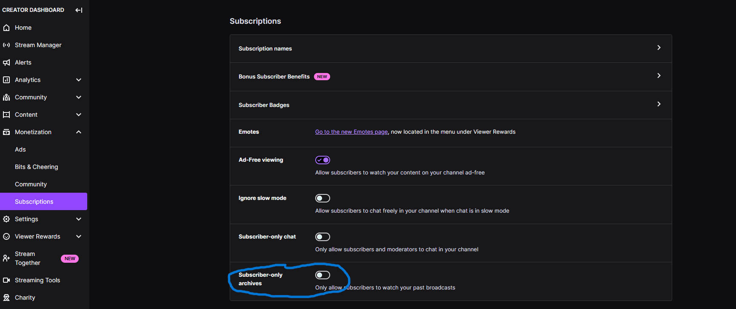
Task: Enable the Ignore slow mode toggle
Action: click(322, 198)
